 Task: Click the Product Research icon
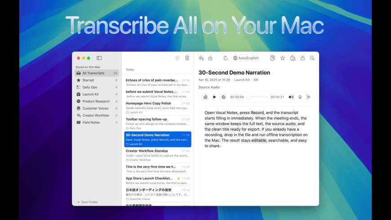(x=79, y=101)
